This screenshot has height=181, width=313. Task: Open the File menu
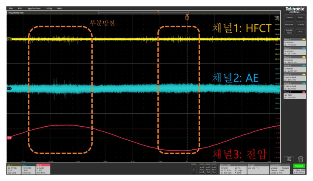10,8
